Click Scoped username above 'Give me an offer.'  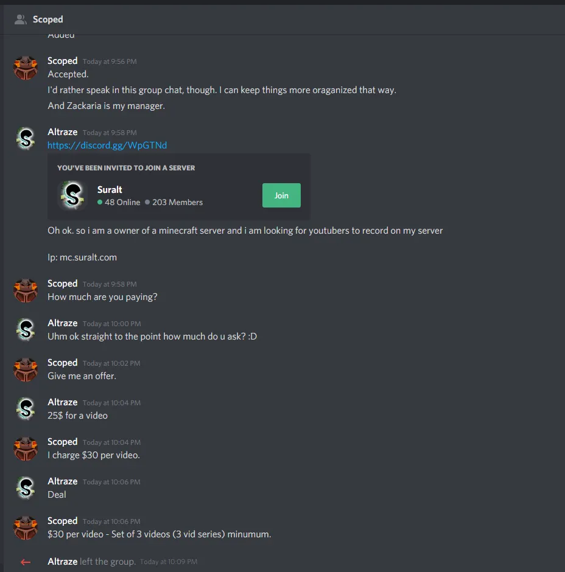click(63, 363)
